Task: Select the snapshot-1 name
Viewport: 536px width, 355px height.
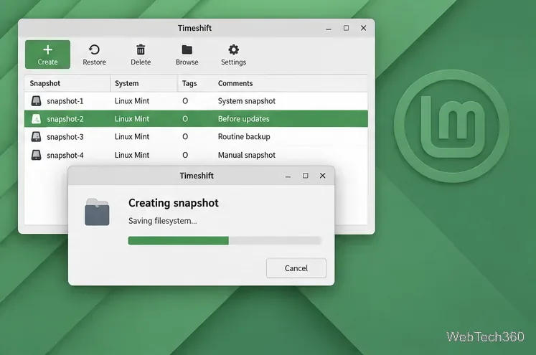Action: point(65,101)
